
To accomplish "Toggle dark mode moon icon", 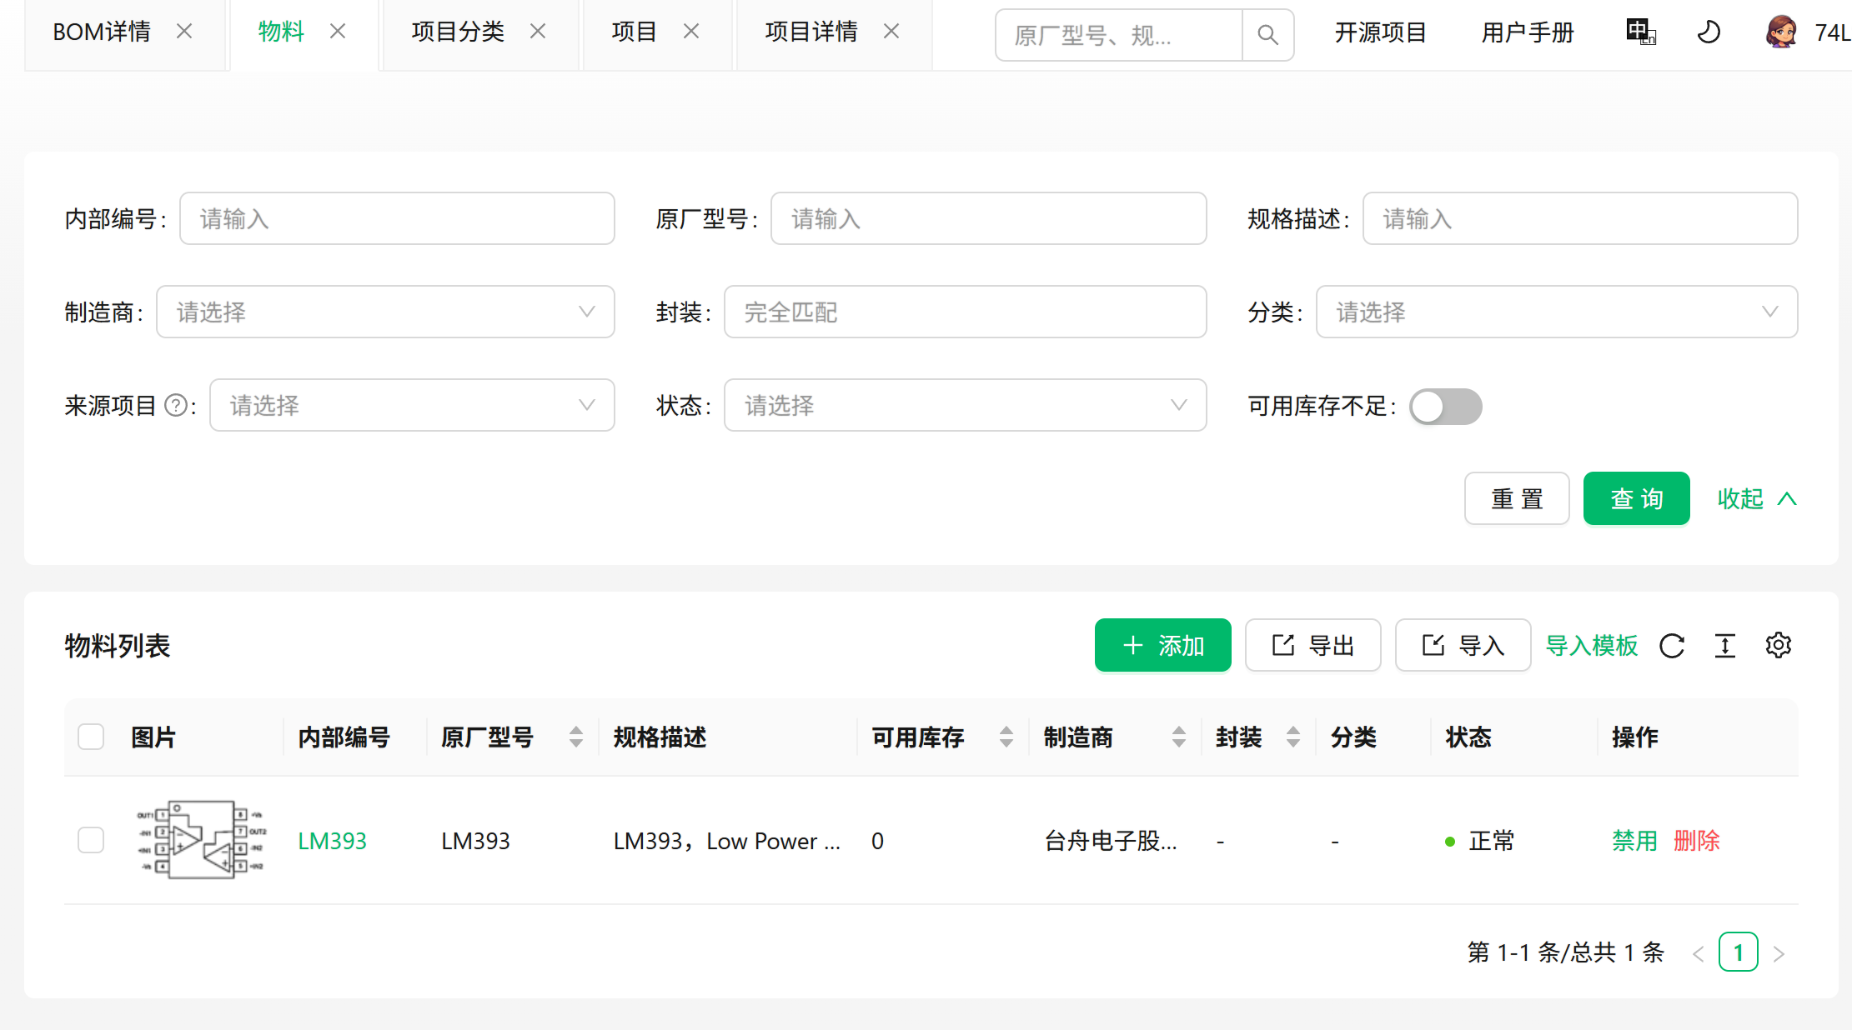I will 1709,32.
